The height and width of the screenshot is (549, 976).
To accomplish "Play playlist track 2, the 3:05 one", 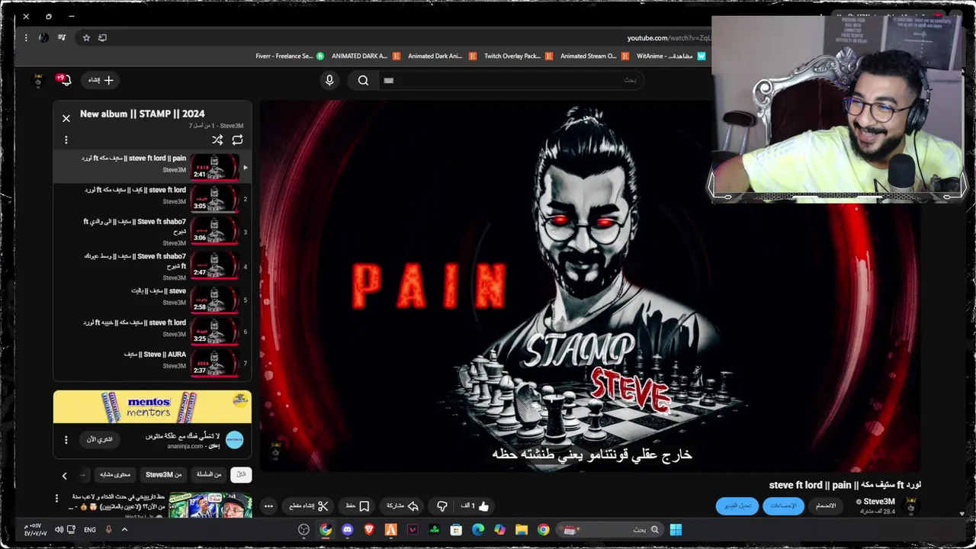I will coord(152,198).
